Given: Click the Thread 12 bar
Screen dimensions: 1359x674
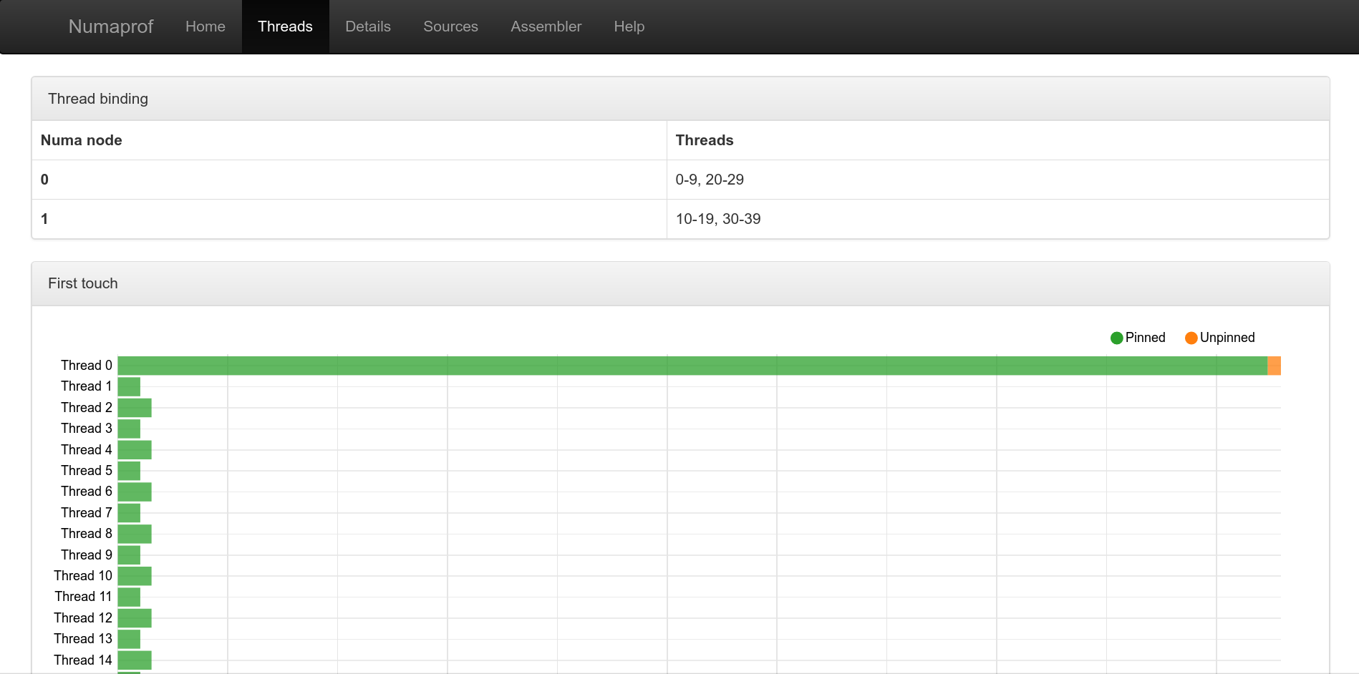Looking at the screenshot, I should (x=135, y=618).
